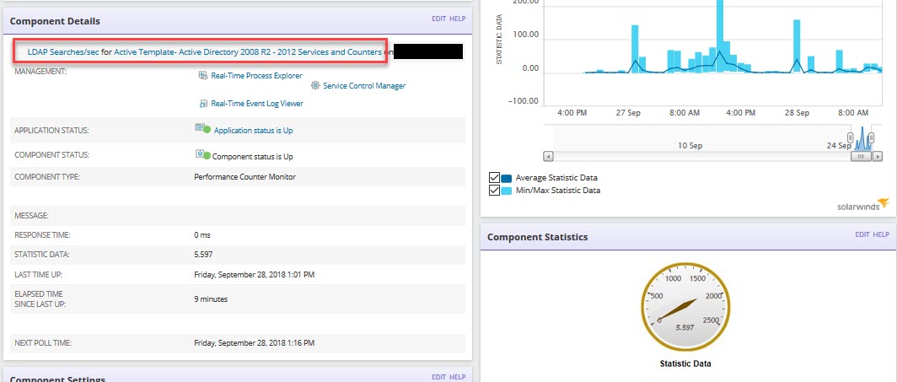The image size is (897, 382).
Task: Edit the Component Settings panel
Action: (x=438, y=377)
